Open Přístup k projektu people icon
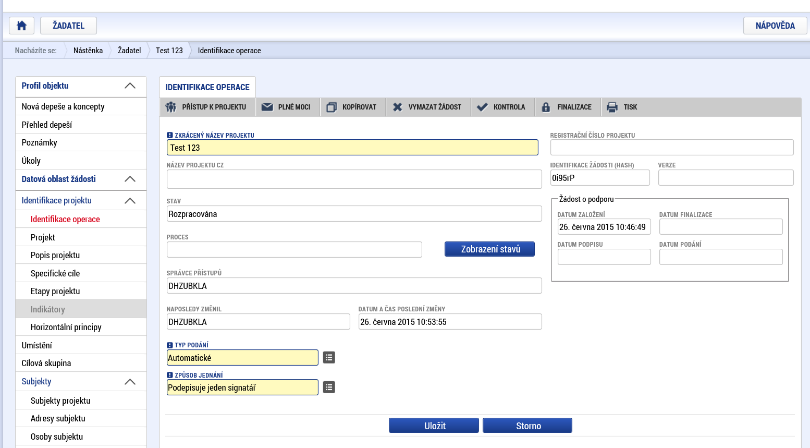Image resolution: width=810 pixels, height=448 pixels. [170, 107]
